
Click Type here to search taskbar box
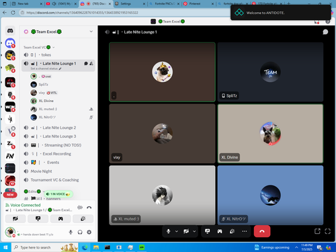tap(45, 247)
